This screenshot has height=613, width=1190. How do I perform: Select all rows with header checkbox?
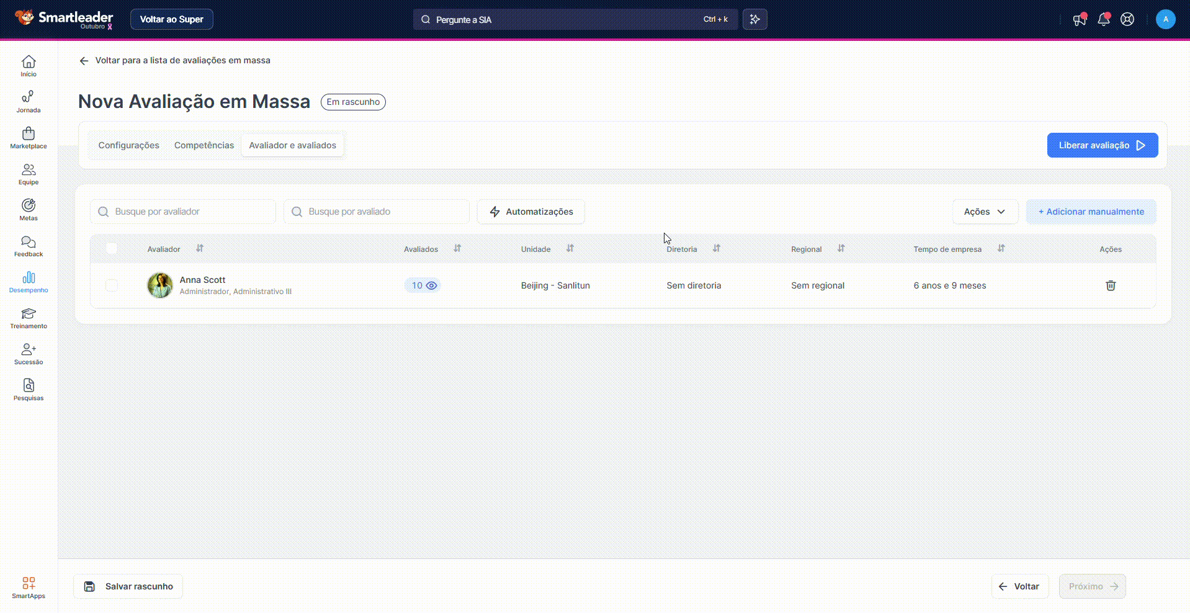[112, 249]
